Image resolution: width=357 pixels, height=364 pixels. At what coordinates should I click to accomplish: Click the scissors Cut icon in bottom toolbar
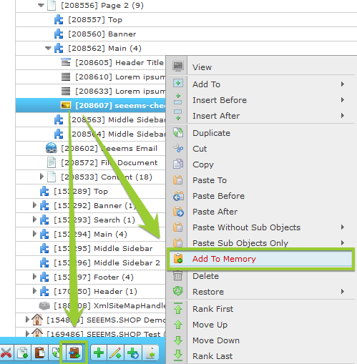(6, 353)
